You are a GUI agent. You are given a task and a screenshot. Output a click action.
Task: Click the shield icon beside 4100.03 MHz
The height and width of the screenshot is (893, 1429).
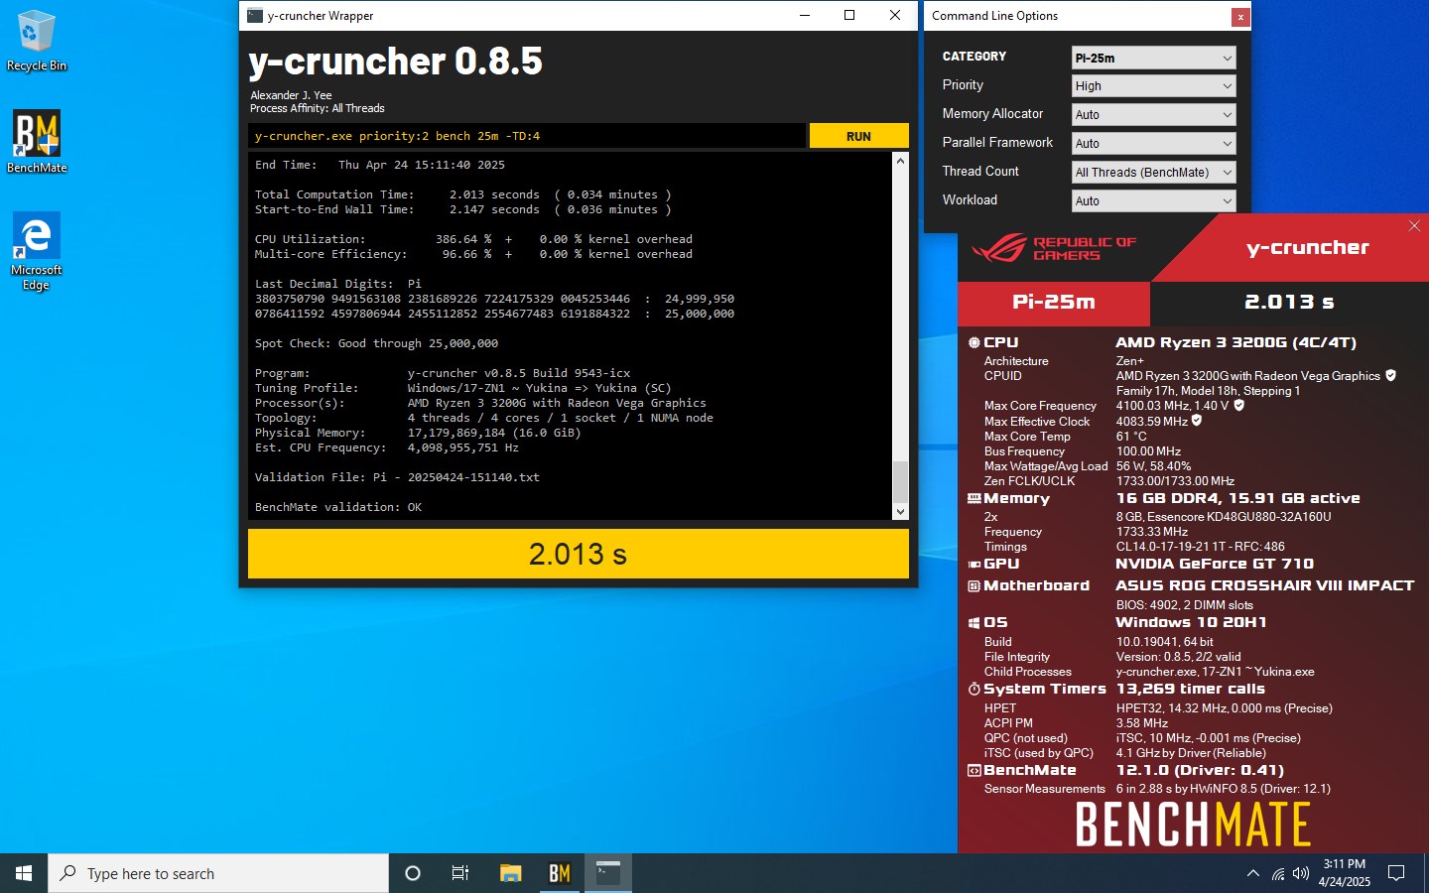pos(1239,405)
